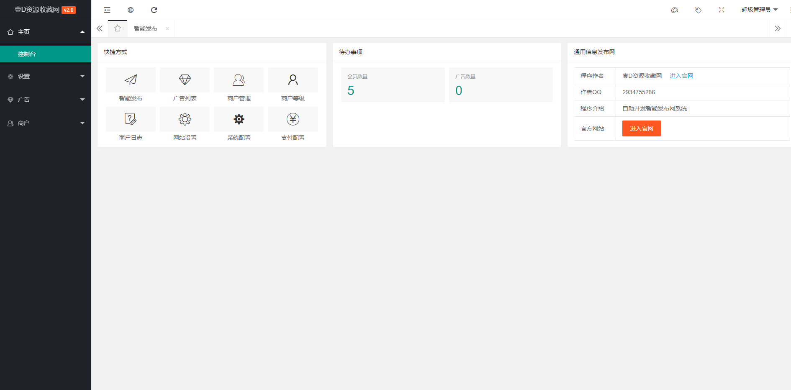Viewport: 791px width, 390px height.
Task: Switch to the 智能发布 tab
Action: tap(145, 28)
